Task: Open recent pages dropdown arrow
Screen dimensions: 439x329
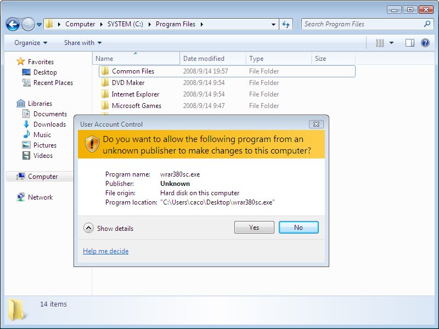Action: point(39,25)
